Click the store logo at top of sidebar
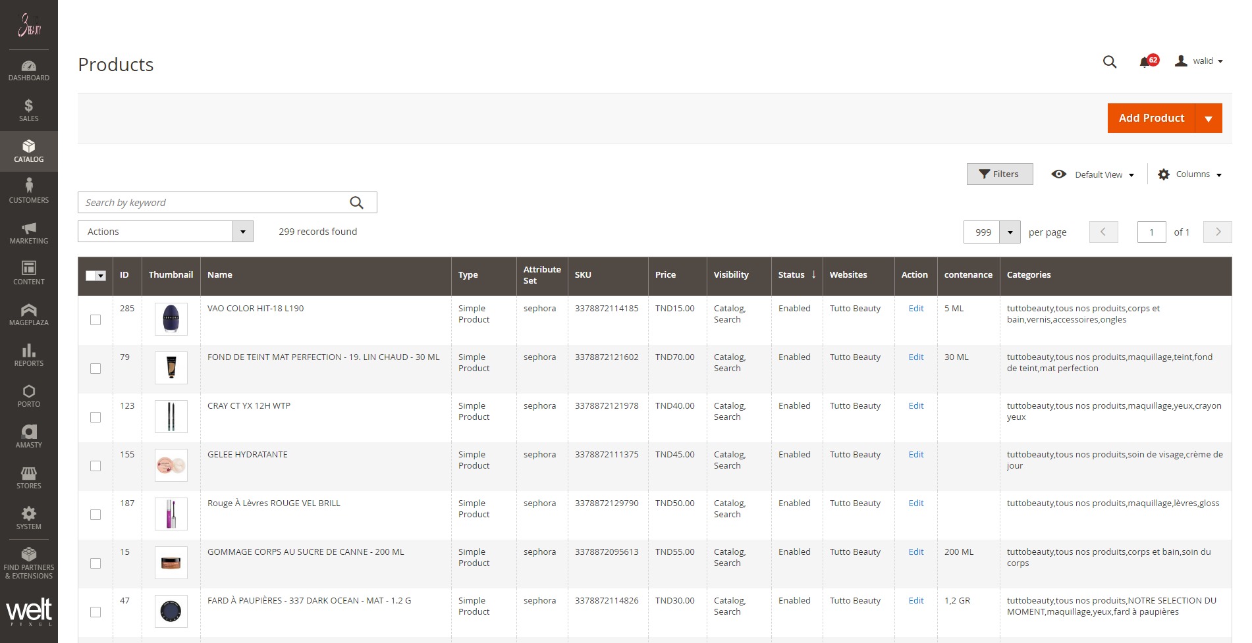1252x643 pixels. [x=29, y=25]
